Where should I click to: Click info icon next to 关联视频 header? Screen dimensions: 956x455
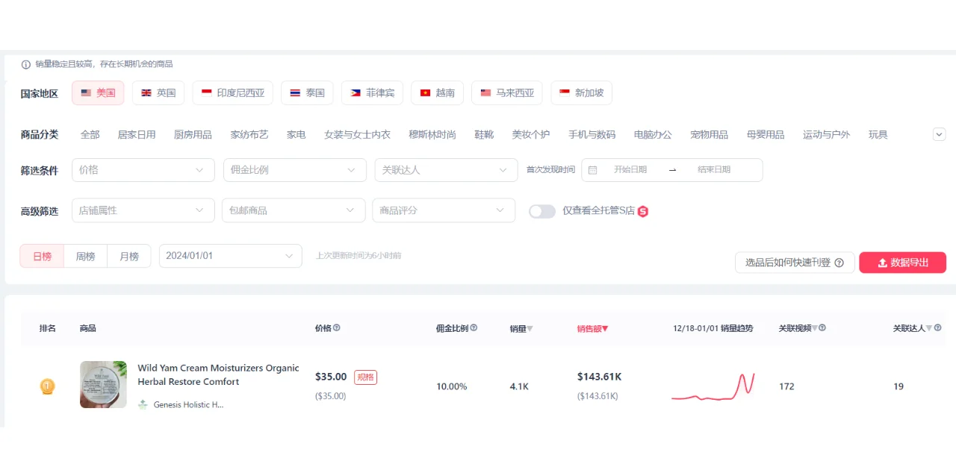point(822,327)
